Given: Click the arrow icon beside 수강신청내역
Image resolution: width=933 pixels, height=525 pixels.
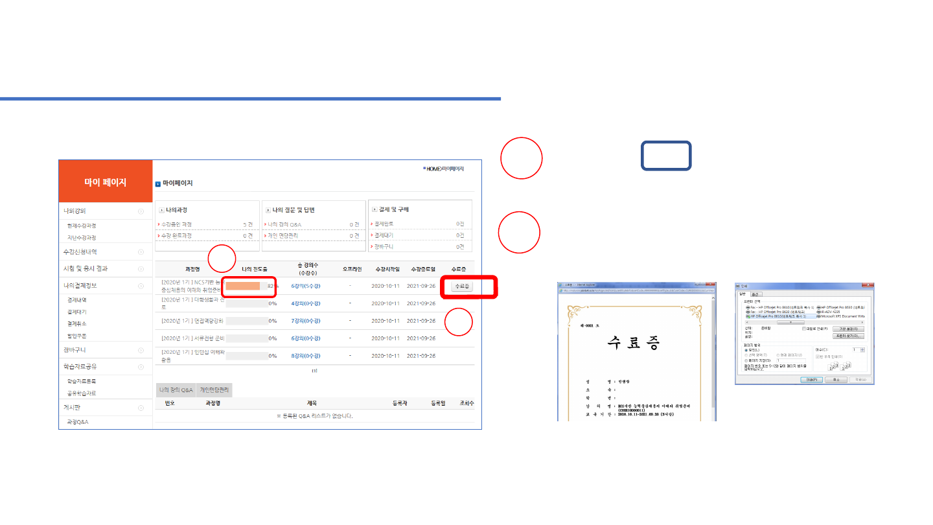Looking at the screenshot, I should click(x=141, y=251).
